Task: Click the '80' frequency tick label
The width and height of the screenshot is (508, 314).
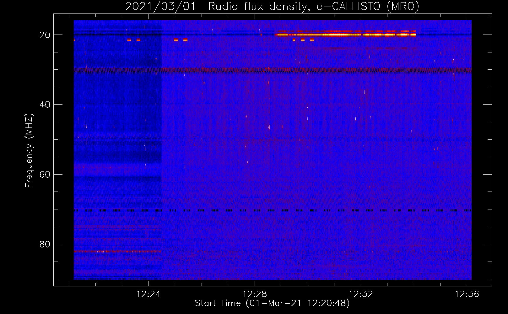Action: pos(45,244)
